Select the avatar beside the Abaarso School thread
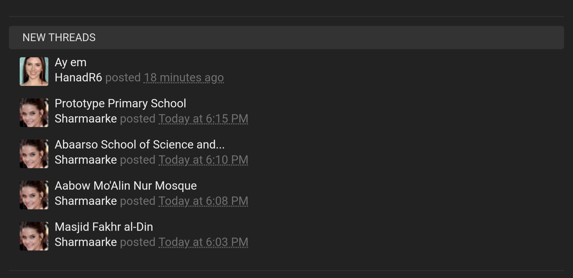 pyautogui.click(x=34, y=154)
